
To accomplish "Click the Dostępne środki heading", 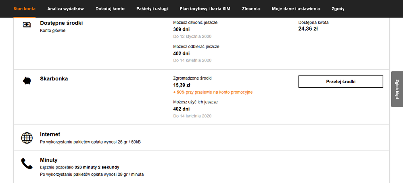I will point(61,23).
